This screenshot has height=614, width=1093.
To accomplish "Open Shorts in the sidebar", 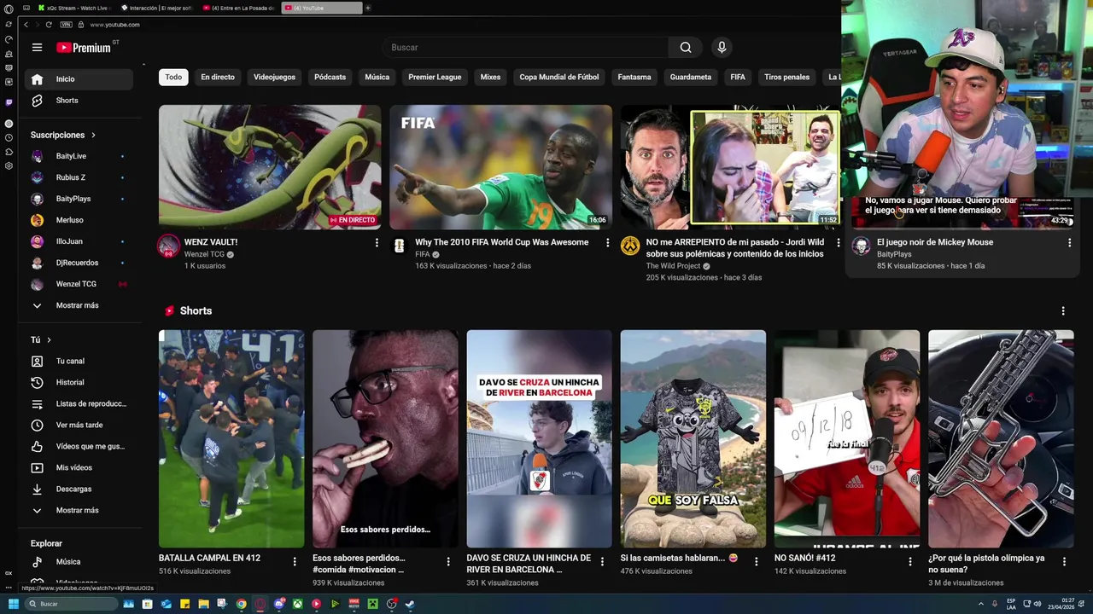I will tap(79, 101).
